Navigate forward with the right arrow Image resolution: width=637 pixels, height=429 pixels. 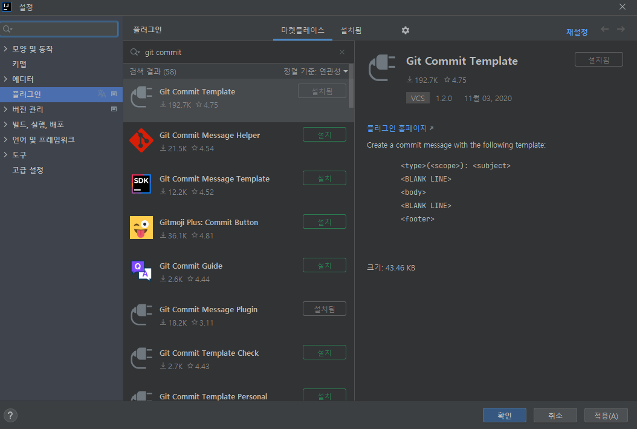point(621,29)
